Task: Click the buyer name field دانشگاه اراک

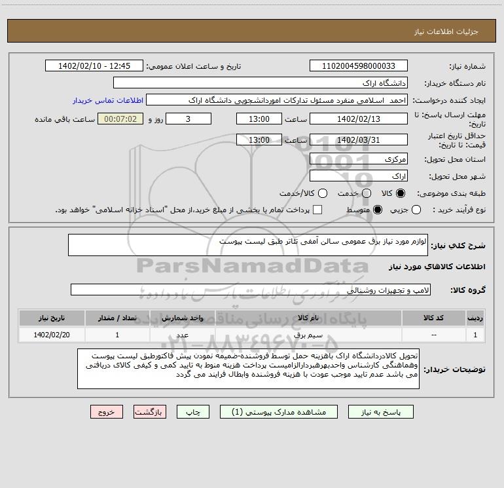Action: [261, 83]
